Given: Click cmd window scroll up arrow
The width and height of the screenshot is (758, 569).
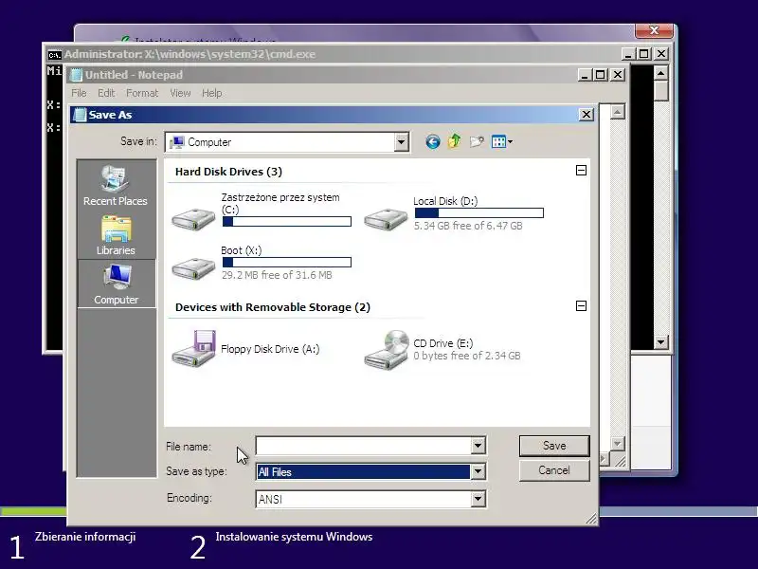Looking at the screenshot, I should tap(660, 73).
